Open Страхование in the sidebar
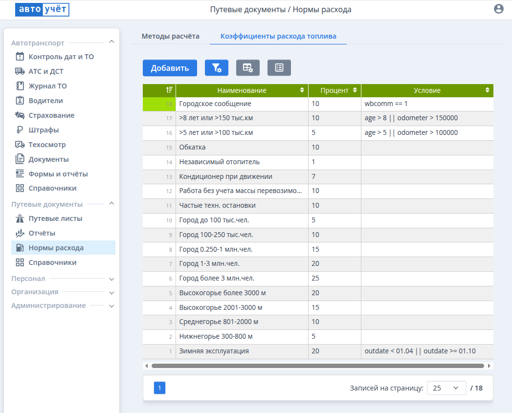This screenshot has height=413, width=512. 51,115
